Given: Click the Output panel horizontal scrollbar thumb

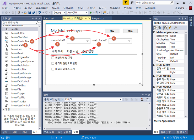Looking at the screenshot, I should [58, 129].
